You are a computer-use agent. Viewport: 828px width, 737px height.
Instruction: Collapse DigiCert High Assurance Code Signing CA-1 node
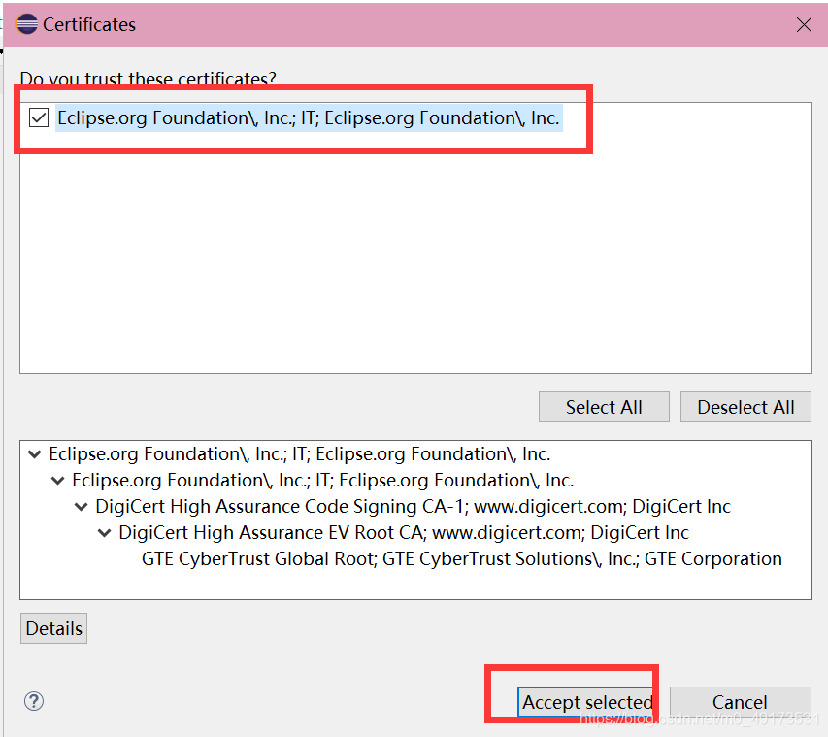pyautogui.click(x=82, y=506)
